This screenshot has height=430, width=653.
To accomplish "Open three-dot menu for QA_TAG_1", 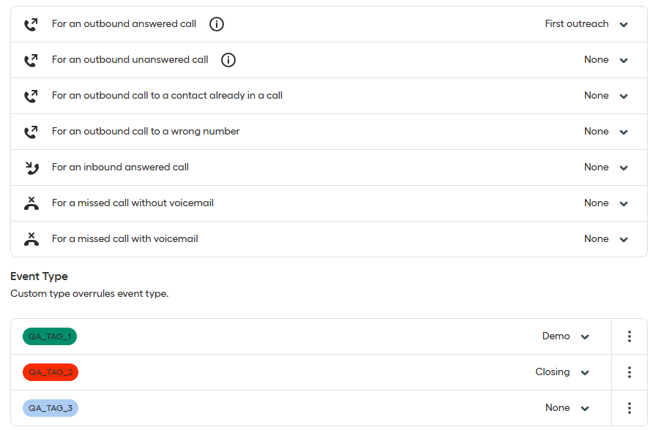I will coord(630,336).
